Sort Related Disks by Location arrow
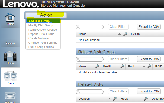This screenshot has height=103, width=164. [110, 99]
